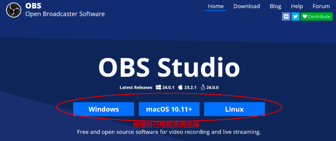The image size is (336, 141).
Task: Click the Open Broadcaster Software title link
Action: pos(65,14)
